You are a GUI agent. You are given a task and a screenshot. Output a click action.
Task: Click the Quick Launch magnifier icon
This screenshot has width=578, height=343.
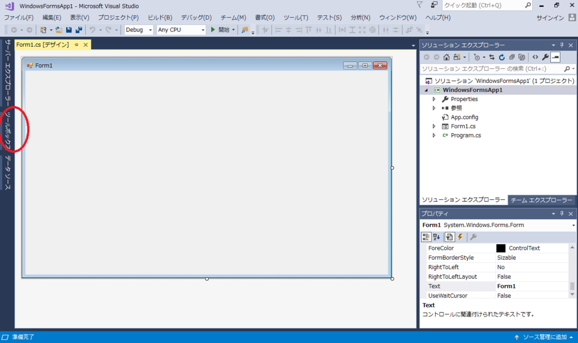(x=528, y=5)
